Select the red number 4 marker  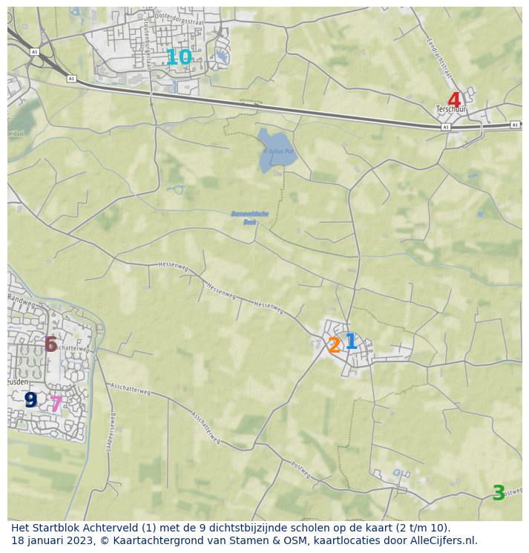(x=454, y=100)
